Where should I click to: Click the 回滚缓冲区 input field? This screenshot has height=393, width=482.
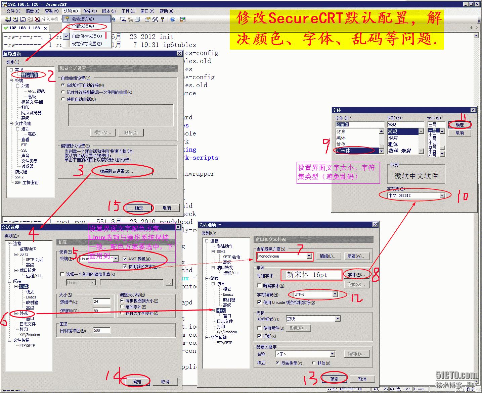click(x=101, y=330)
